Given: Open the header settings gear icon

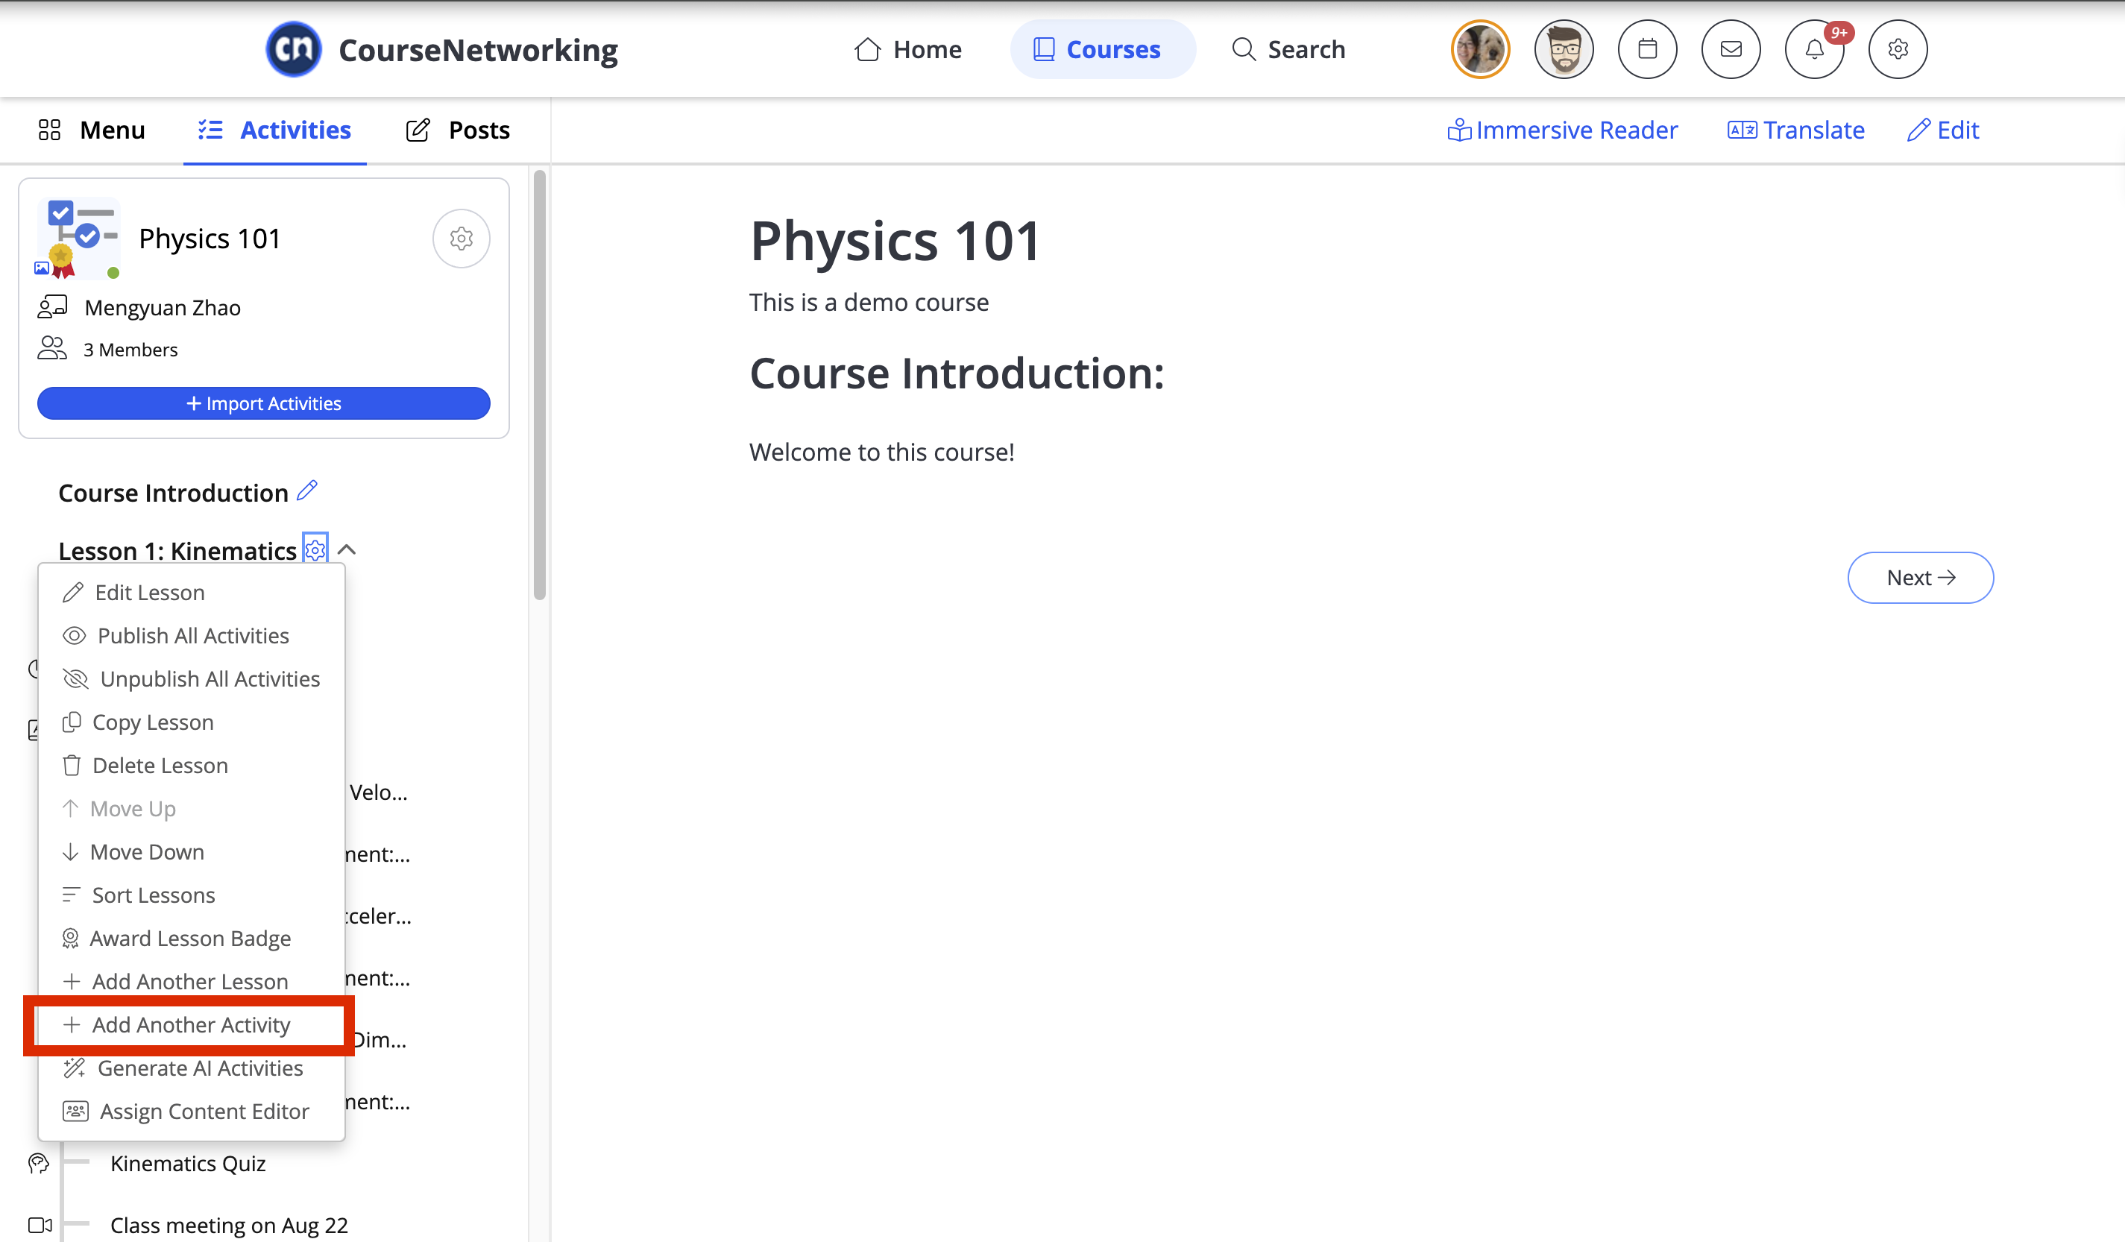Looking at the screenshot, I should [x=1898, y=49].
